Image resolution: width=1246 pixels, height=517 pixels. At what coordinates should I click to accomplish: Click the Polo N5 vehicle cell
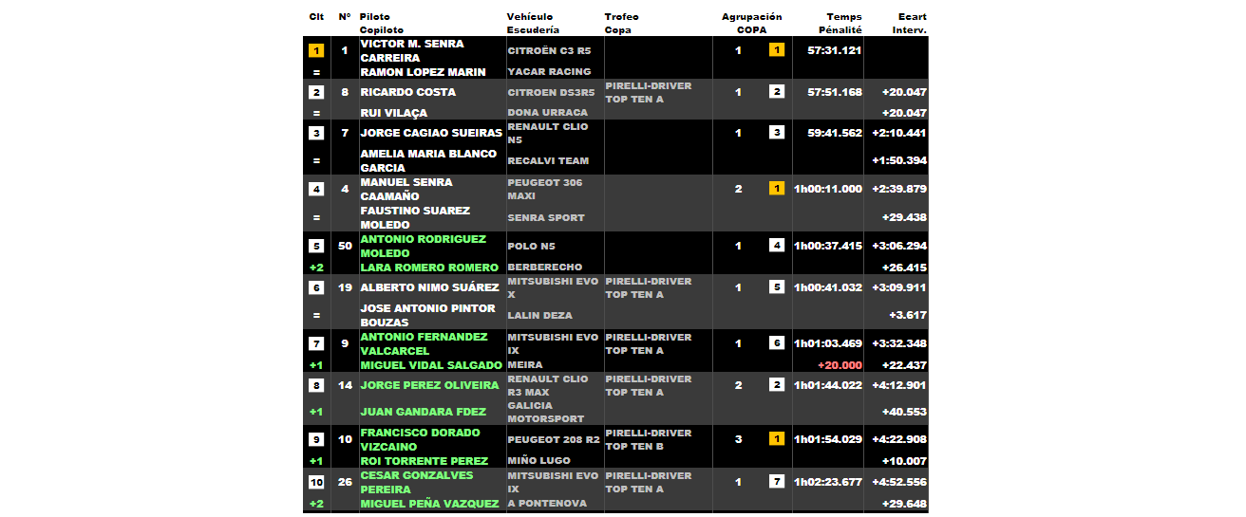pyautogui.click(x=534, y=247)
